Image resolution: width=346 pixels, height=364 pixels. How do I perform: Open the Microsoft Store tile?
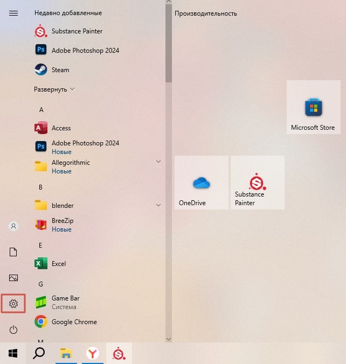314,107
